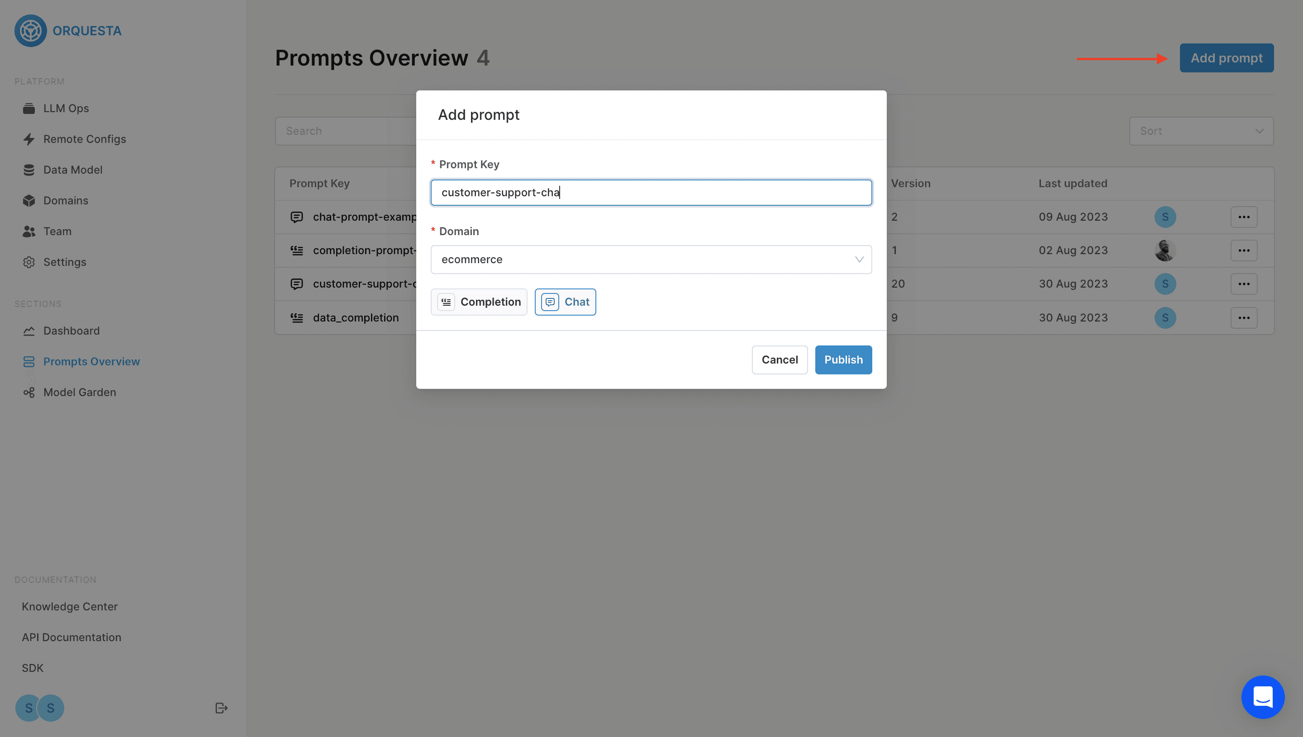This screenshot has height=737, width=1303.
Task: Select the Chat prompt type
Action: 565,302
